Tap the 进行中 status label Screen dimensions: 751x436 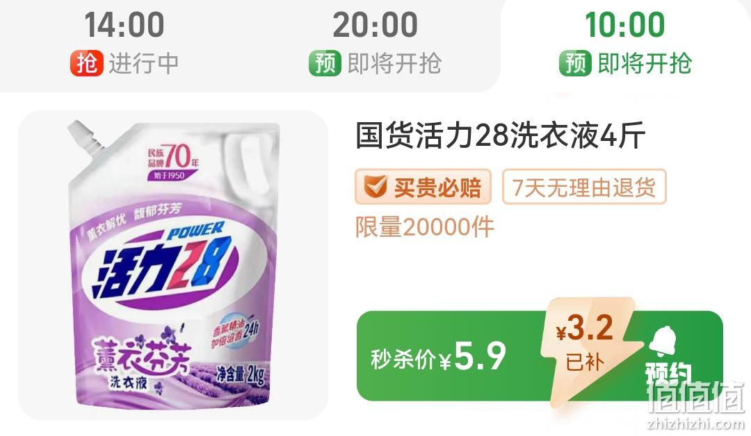click(144, 64)
